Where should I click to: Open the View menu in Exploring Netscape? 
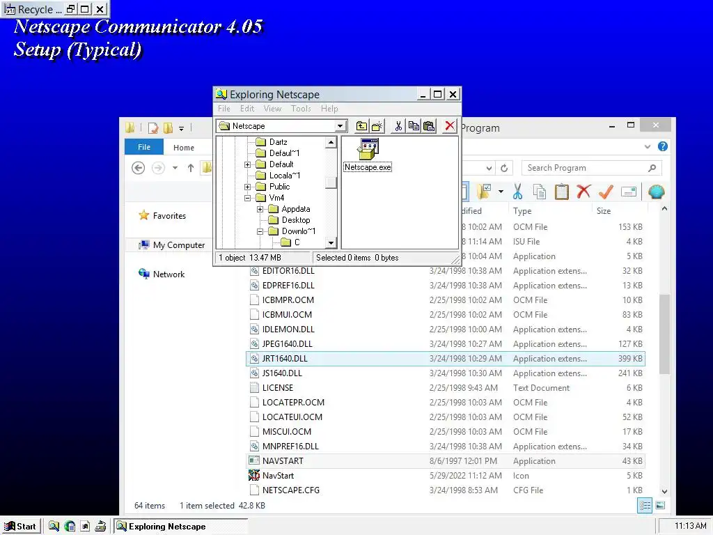(272, 109)
